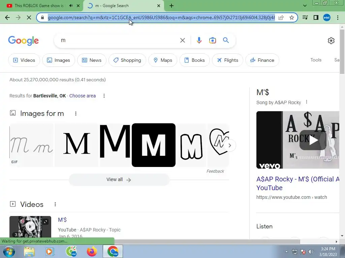
Task: Mute the ROBLOX YouTube tab audio
Action: pyautogui.click(x=71, y=6)
